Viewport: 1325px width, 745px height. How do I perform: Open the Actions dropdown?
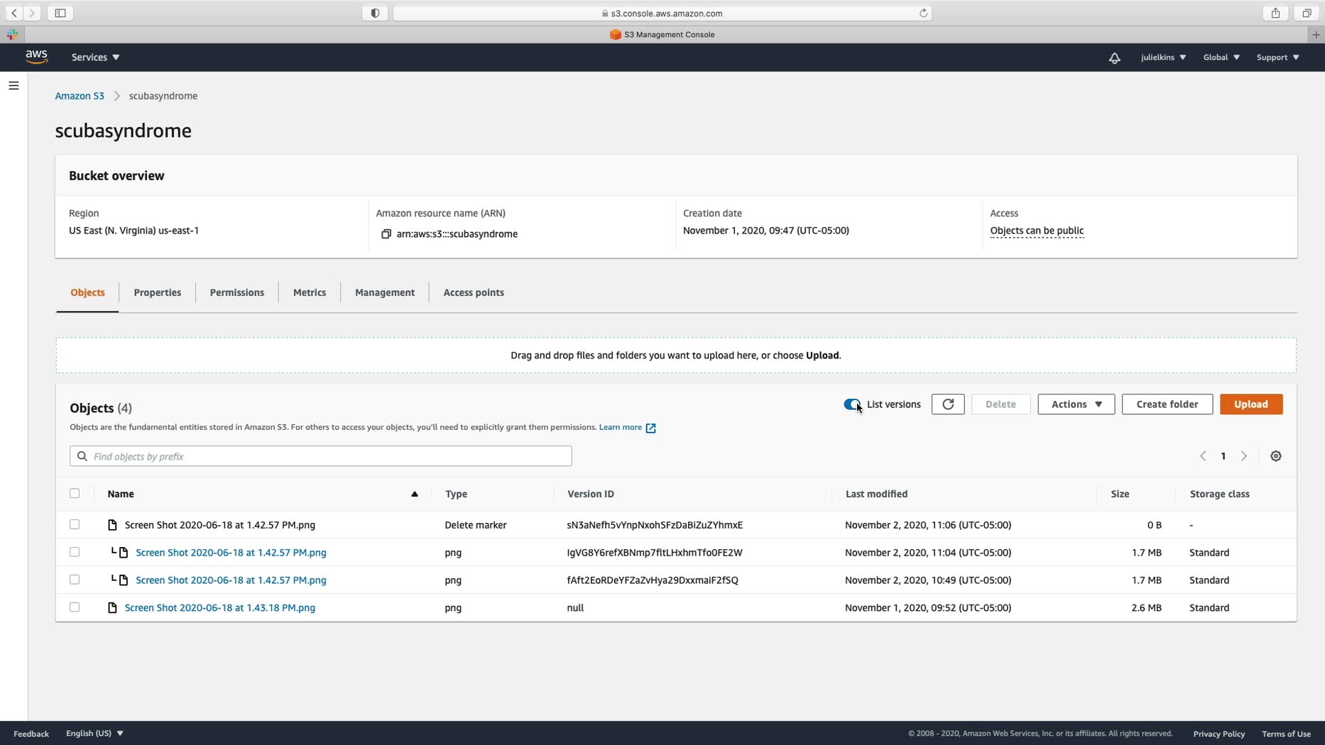[1076, 404]
